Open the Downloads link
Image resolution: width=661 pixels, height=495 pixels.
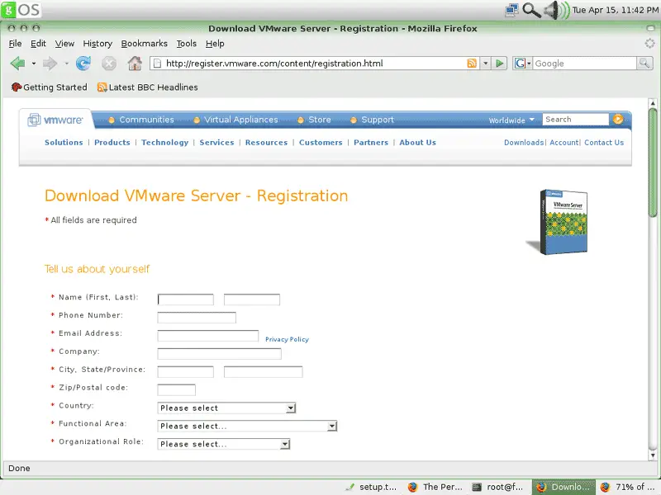point(524,142)
